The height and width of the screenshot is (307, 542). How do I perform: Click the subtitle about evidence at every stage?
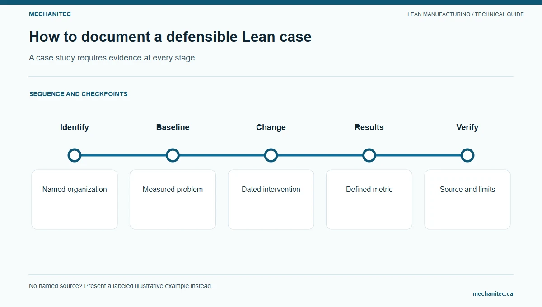(112, 58)
